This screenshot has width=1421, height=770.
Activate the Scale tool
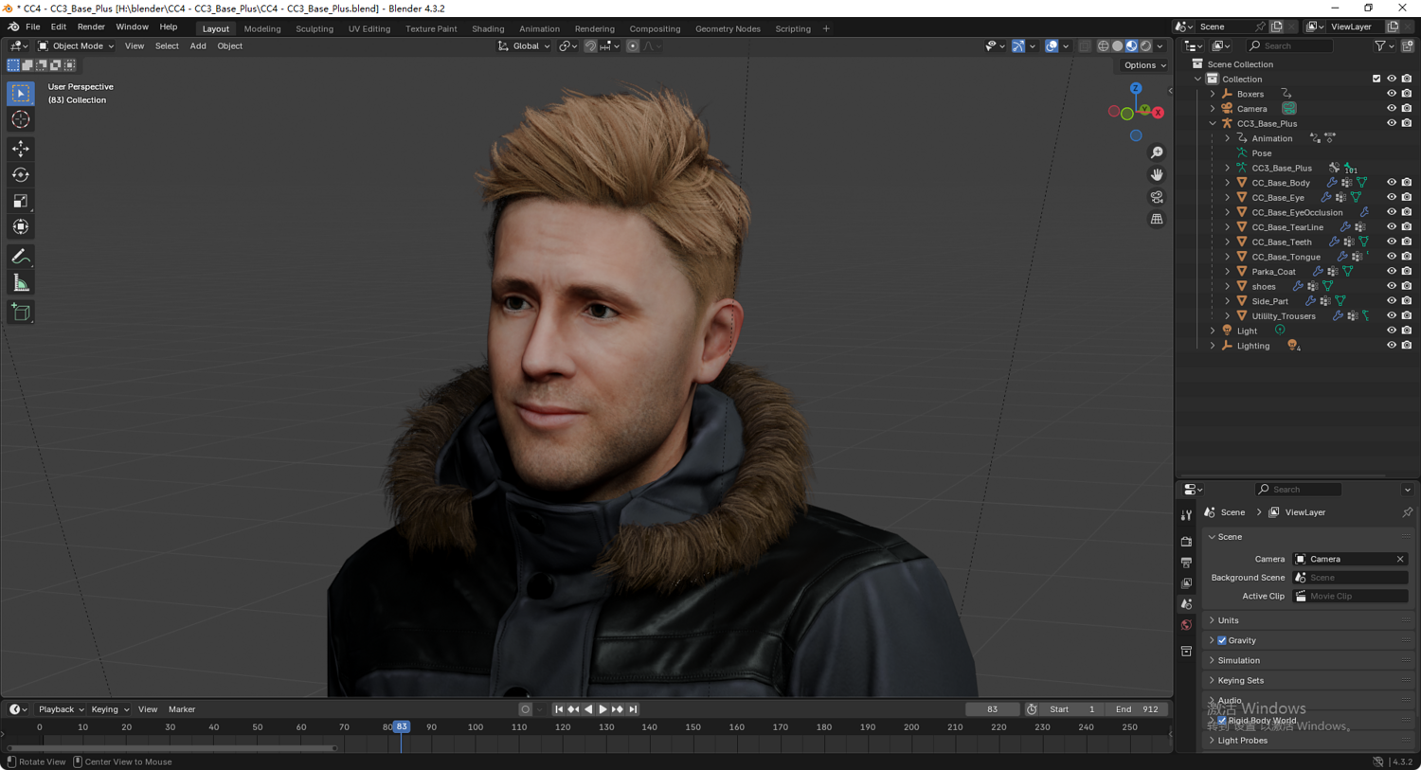point(20,201)
